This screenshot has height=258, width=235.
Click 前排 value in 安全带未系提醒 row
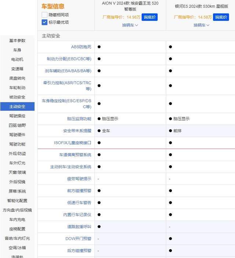177,131
